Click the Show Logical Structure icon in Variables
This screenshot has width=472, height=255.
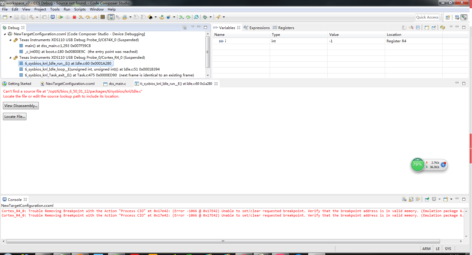[x=411, y=27]
